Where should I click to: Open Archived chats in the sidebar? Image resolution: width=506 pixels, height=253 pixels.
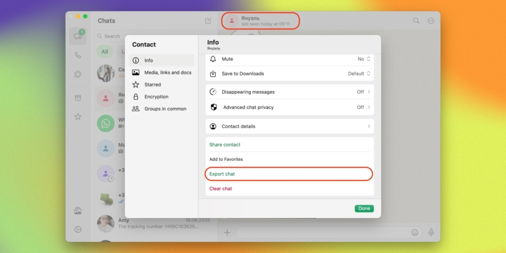coord(78,98)
